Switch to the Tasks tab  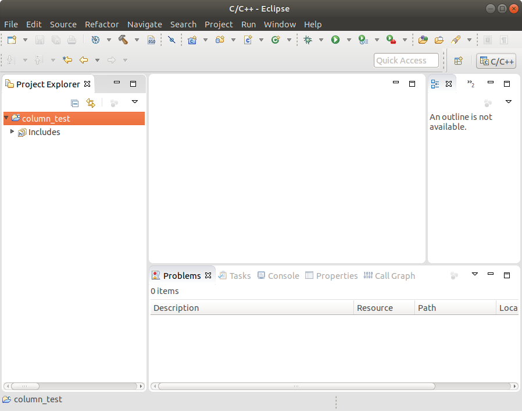pos(235,276)
